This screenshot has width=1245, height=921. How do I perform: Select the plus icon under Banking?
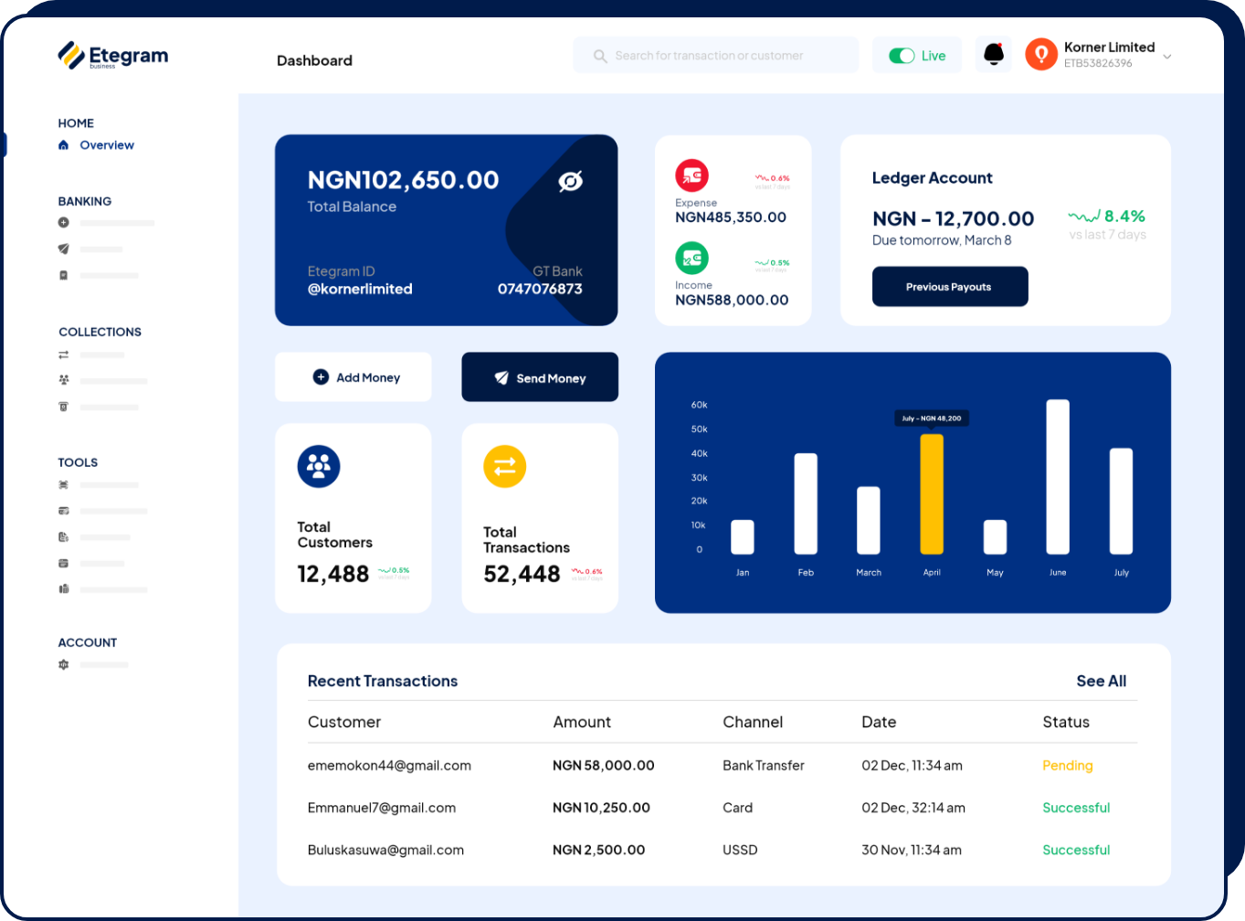point(63,222)
